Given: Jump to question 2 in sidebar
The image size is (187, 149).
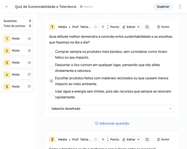Looking at the screenshot, I should tap(17, 50).
